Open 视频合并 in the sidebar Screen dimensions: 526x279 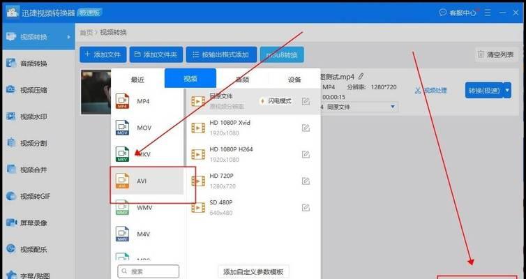click(x=38, y=169)
